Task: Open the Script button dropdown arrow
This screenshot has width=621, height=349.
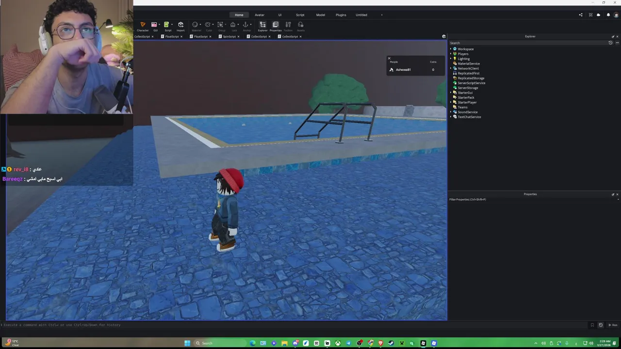Action: (172, 25)
